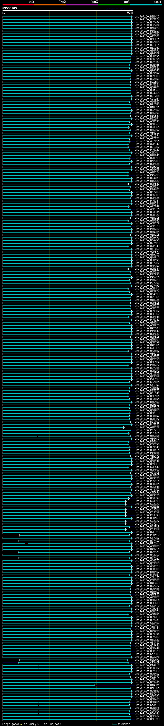Open hit UniRef100_P45724
164x726 pixels.
point(147,20)
